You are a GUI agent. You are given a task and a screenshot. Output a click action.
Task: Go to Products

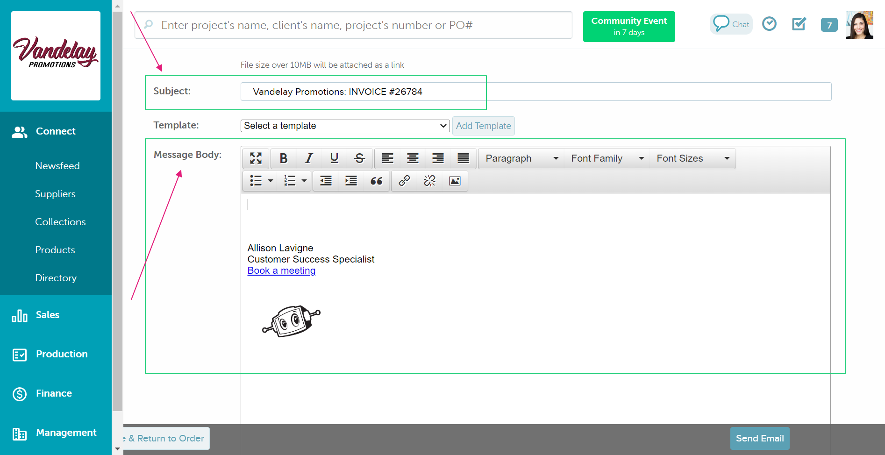(x=55, y=250)
